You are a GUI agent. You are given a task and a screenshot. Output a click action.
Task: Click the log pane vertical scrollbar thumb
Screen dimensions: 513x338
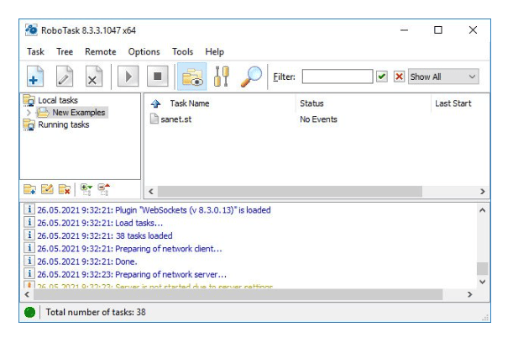click(x=482, y=268)
